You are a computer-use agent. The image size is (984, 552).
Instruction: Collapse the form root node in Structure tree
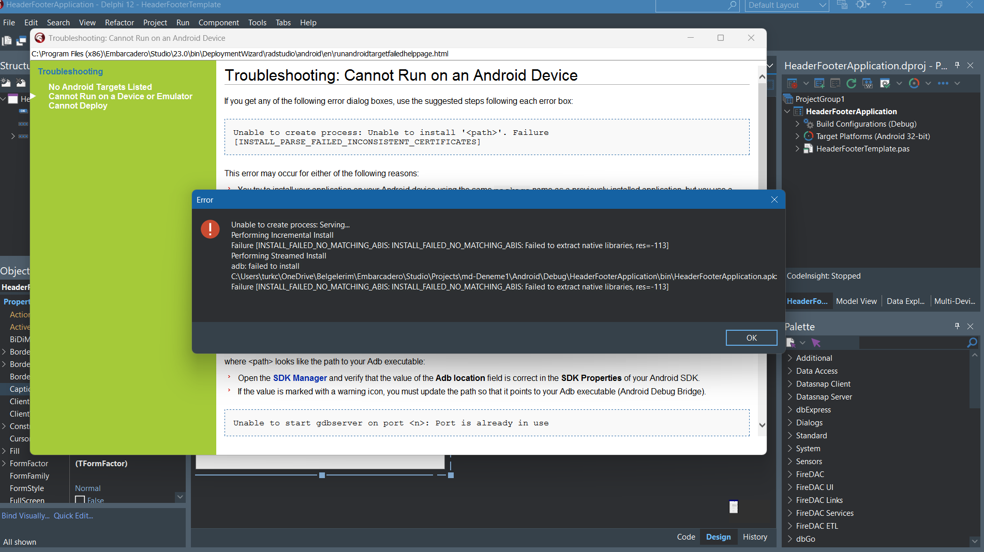[x=3, y=99]
